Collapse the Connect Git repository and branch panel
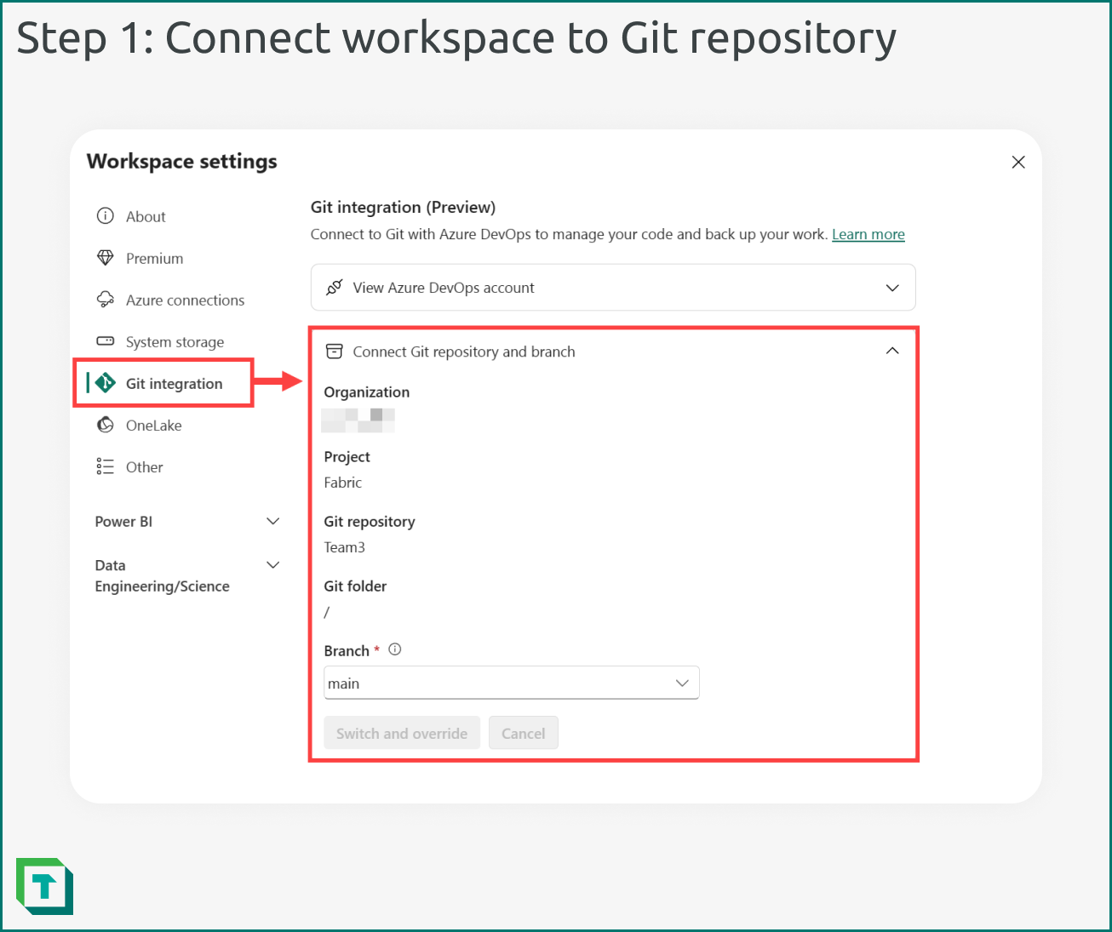1112x932 pixels. [892, 350]
